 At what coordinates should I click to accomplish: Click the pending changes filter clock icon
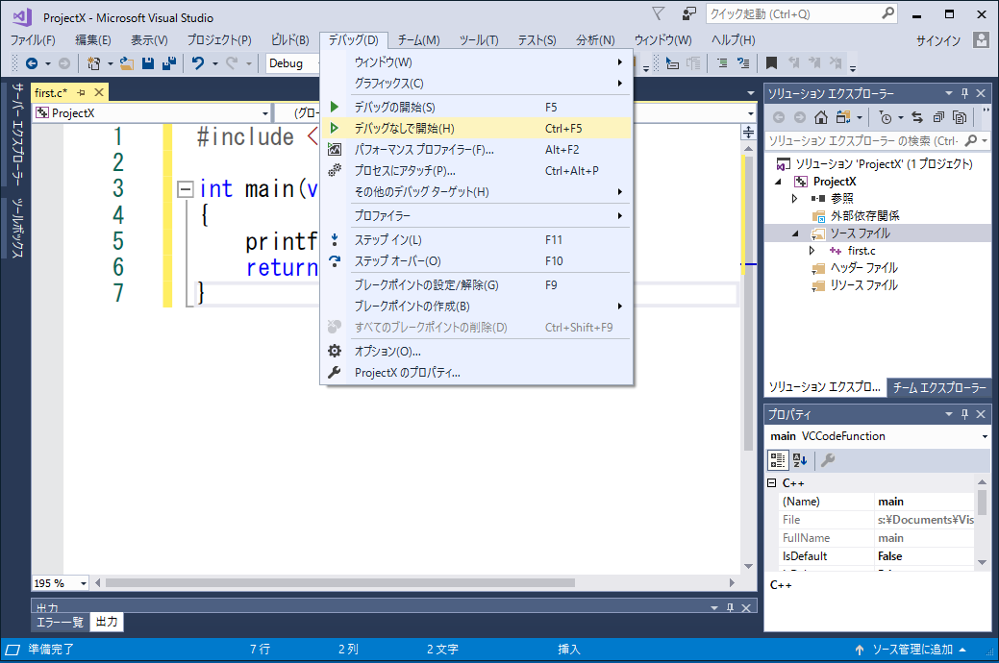(886, 117)
